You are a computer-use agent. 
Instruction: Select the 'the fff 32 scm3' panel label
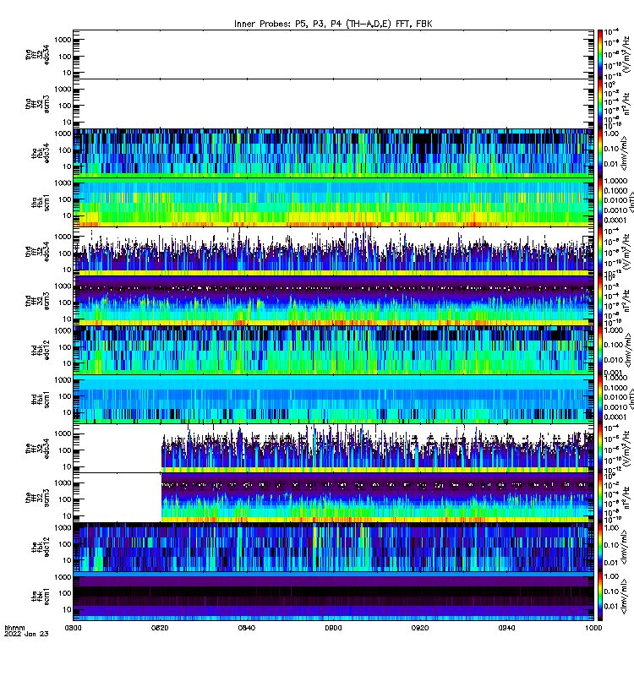tap(37, 498)
